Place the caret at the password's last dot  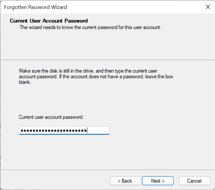(x=85, y=130)
